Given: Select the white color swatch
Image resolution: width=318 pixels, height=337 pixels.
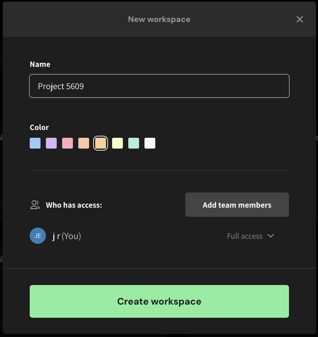Looking at the screenshot, I should pos(150,143).
